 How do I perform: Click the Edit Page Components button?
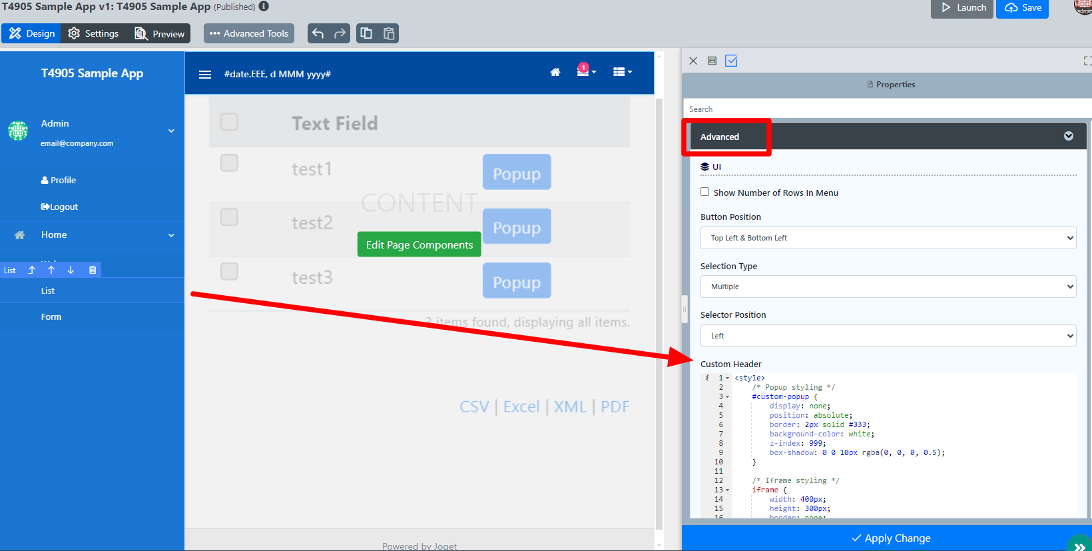coord(419,245)
